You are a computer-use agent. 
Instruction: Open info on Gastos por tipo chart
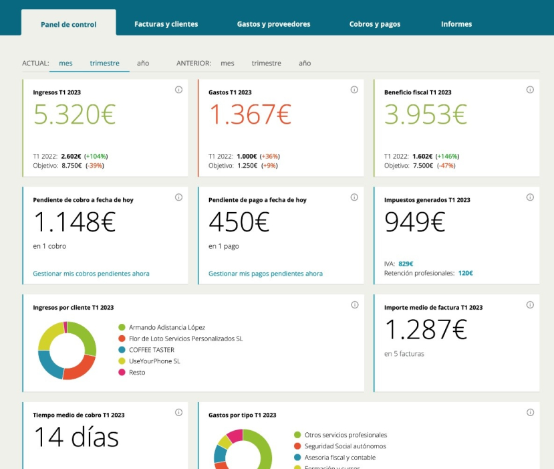(x=529, y=411)
